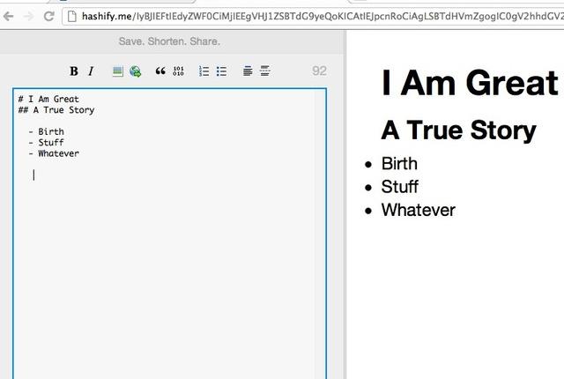Add a blockquote with the quote icon
The width and height of the screenshot is (564, 379).
(x=160, y=71)
